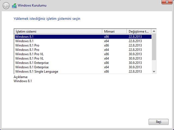
Task: Click the list scrollbar down arrow
Action: [x=154, y=72]
